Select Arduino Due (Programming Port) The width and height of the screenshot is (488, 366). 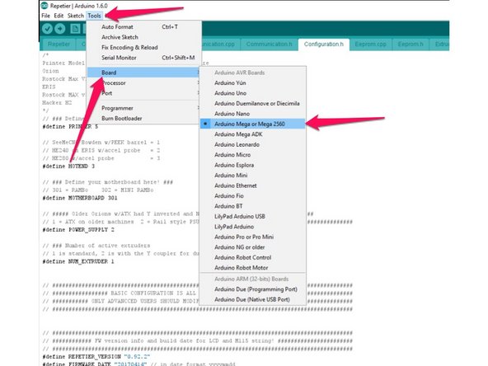(x=252, y=289)
